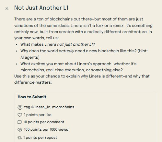
Task: Click the comment bubble icon
Action: [x=19, y=122]
